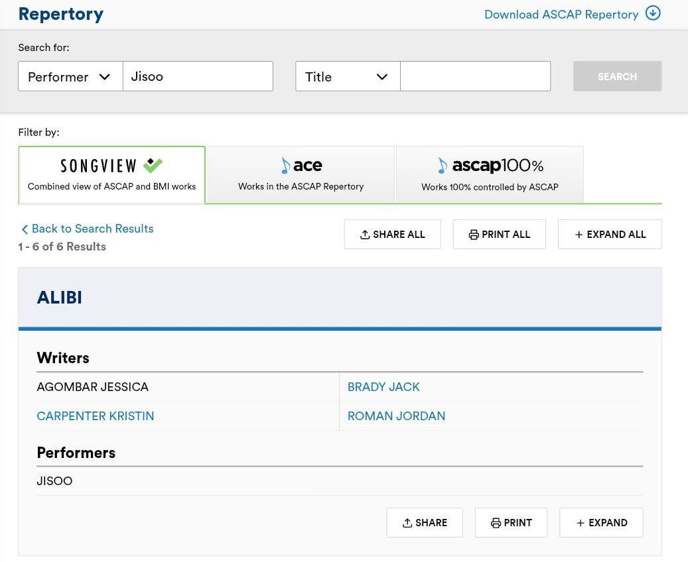The image size is (688, 562).
Task: Open writer CARPENTER KRISTIN's page
Action: pyautogui.click(x=95, y=416)
